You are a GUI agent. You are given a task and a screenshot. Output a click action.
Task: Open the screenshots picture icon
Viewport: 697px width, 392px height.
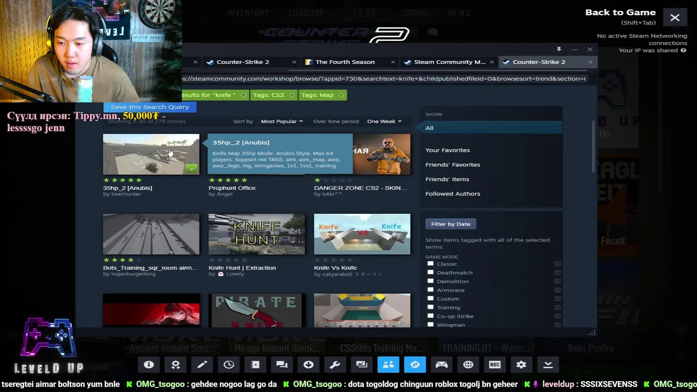click(x=362, y=365)
